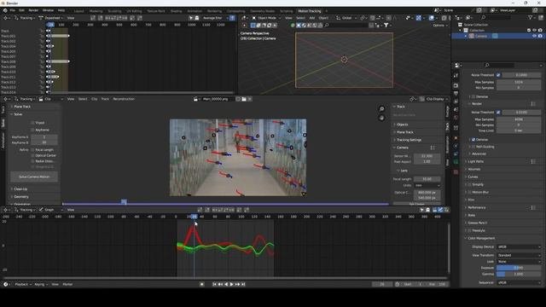Adjust the Exposure slider in Color Management
This screenshot has width=546, height=307.
pos(519,268)
